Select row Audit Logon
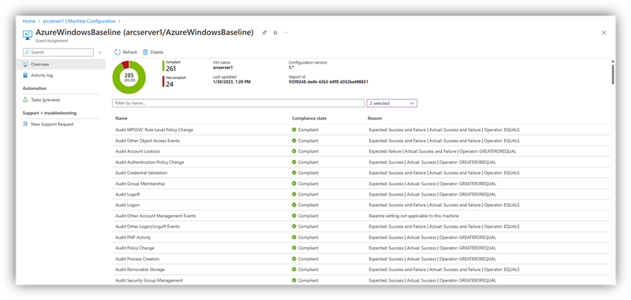 [x=361, y=205]
